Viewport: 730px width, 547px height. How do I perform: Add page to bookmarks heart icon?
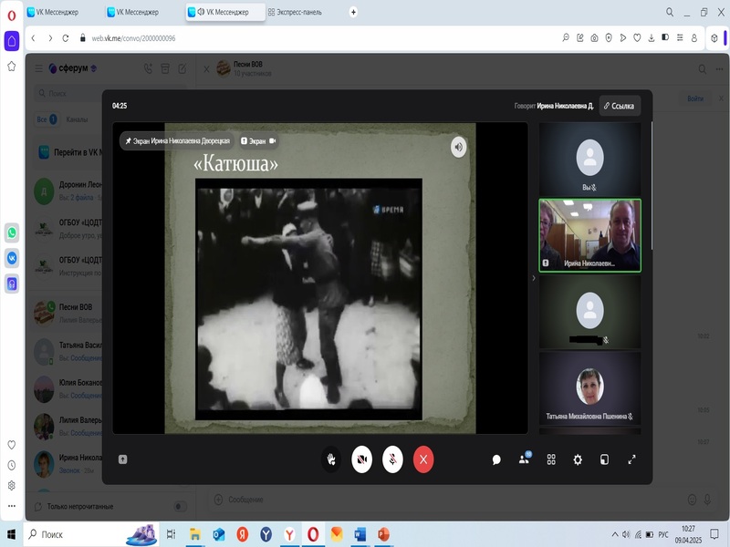click(x=637, y=38)
